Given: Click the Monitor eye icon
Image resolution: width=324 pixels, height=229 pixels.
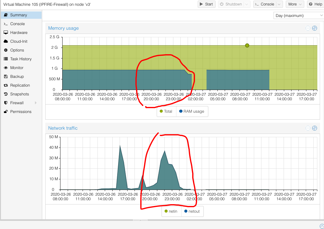Looking at the screenshot, I should [x=6, y=68].
